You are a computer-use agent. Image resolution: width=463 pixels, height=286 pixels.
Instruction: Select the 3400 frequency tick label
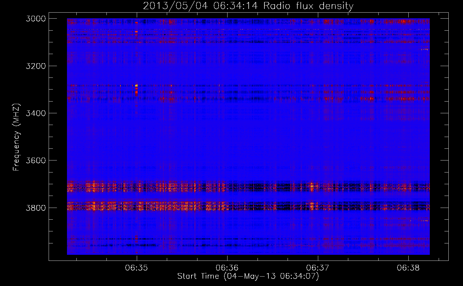[x=36, y=113]
